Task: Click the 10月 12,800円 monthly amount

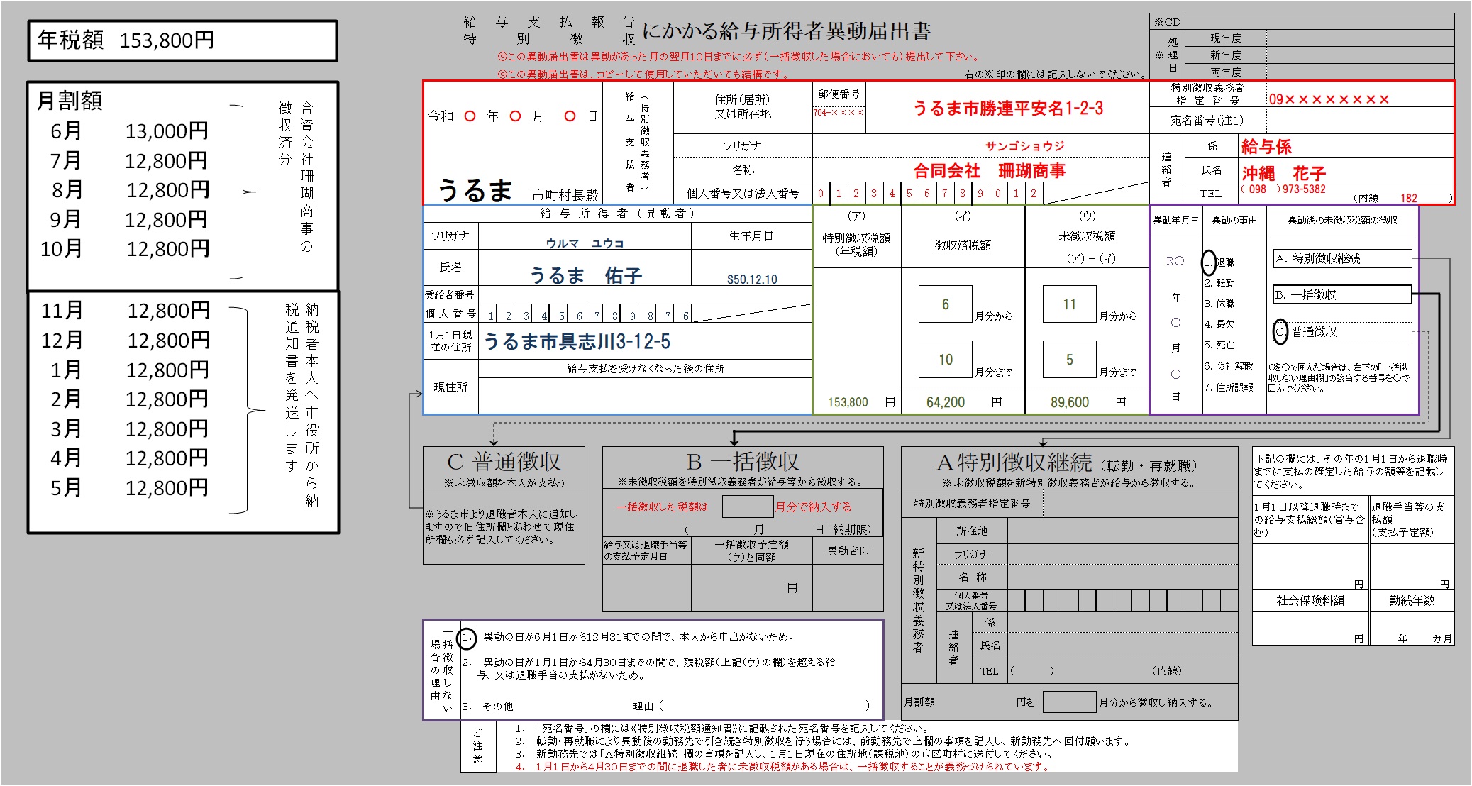Action: (x=126, y=249)
